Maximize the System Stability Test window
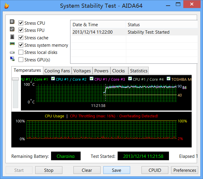 point(178,4)
